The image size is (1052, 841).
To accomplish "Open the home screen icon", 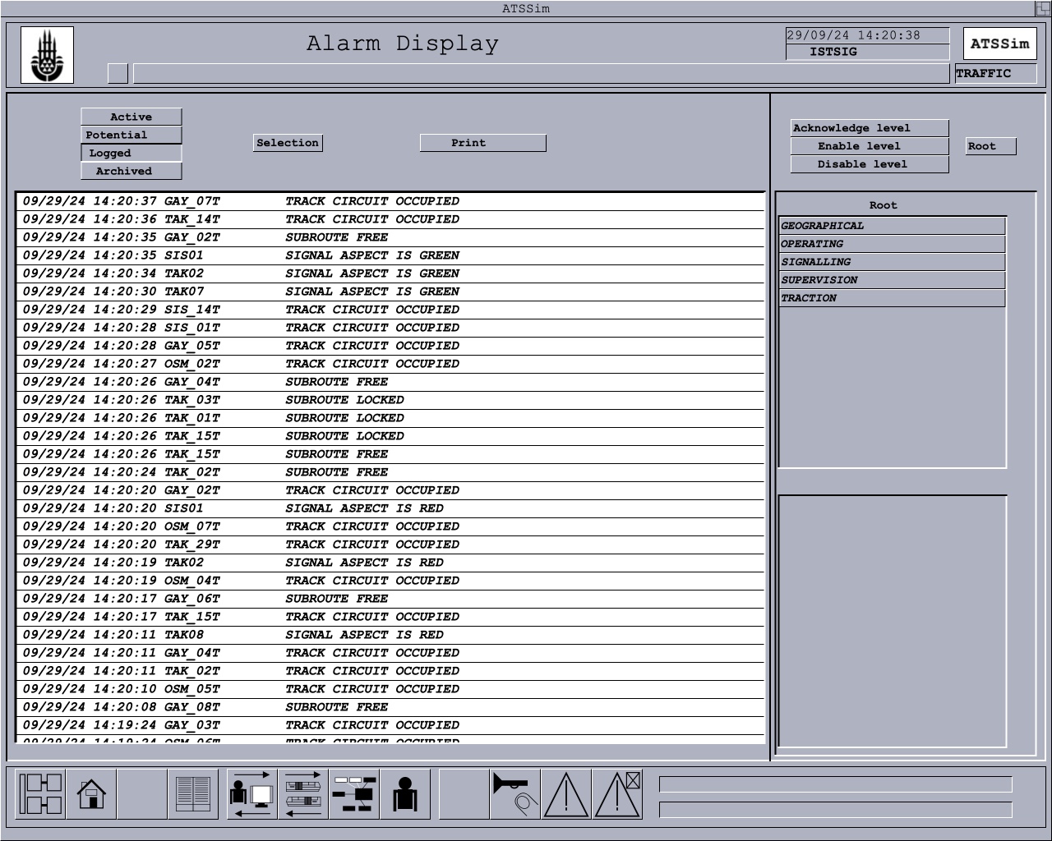I will point(91,794).
